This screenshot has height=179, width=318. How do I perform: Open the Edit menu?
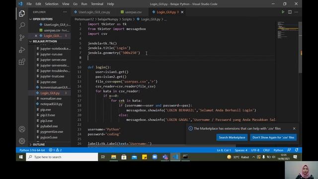click(x=38, y=4)
